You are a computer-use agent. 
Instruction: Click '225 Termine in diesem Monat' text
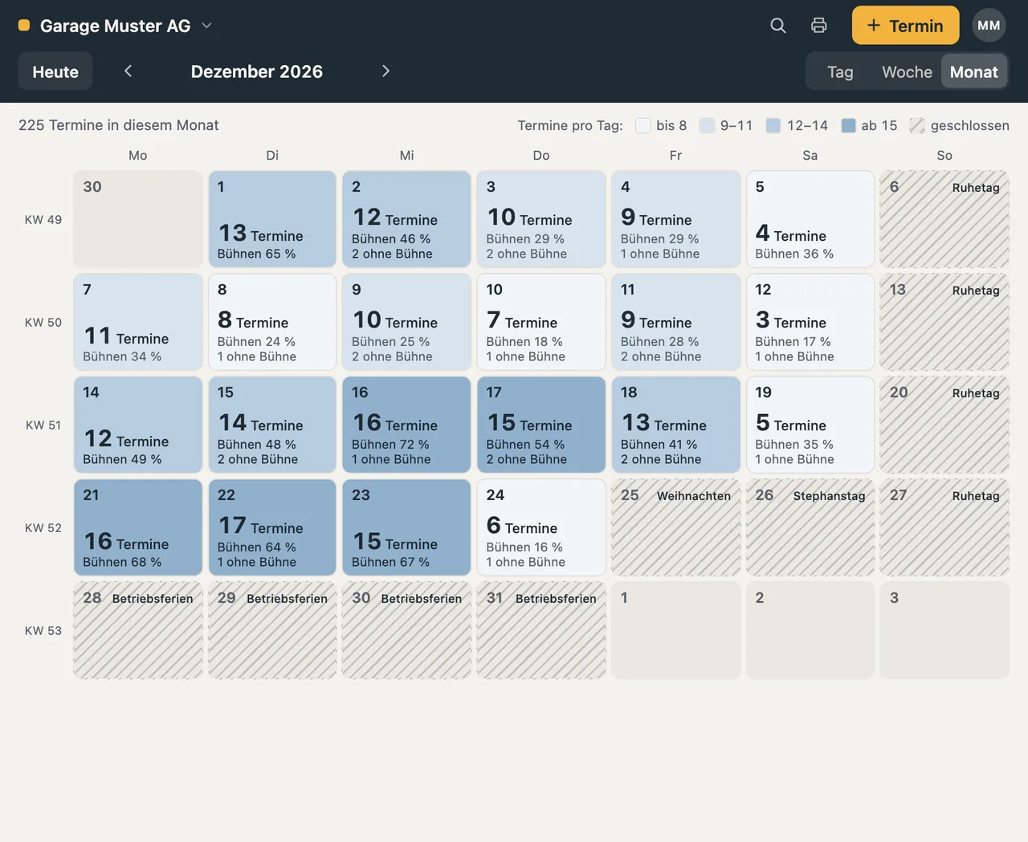click(119, 125)
